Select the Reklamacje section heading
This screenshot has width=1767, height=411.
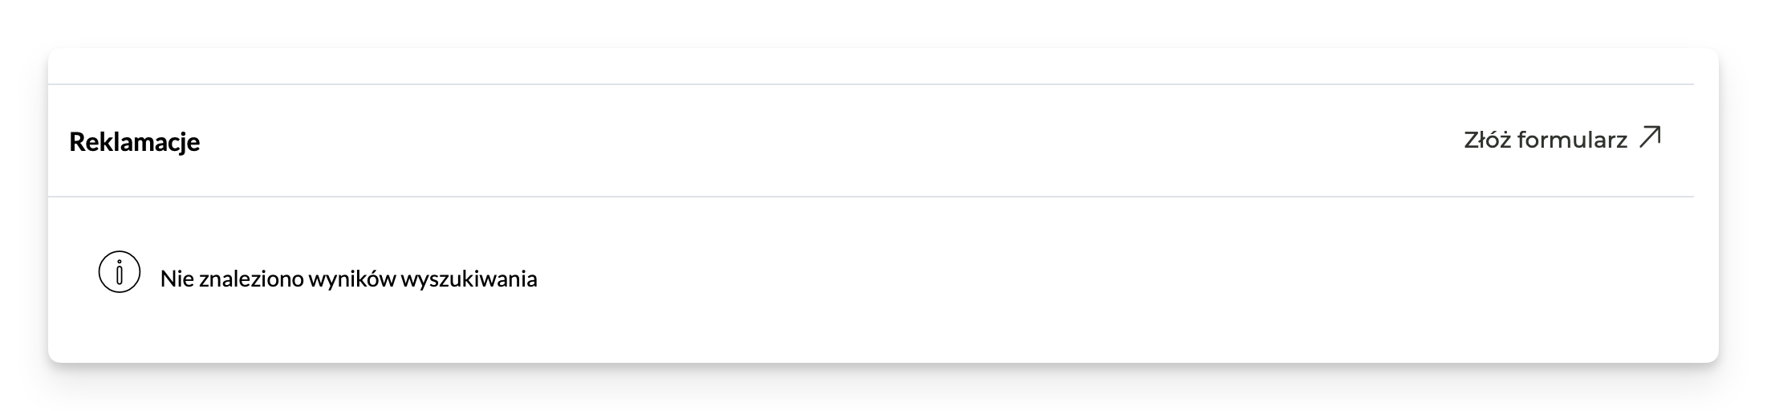pos(135,142)
